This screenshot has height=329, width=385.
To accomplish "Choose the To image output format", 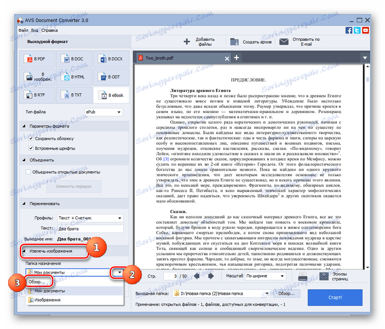I will click(37, 77).
